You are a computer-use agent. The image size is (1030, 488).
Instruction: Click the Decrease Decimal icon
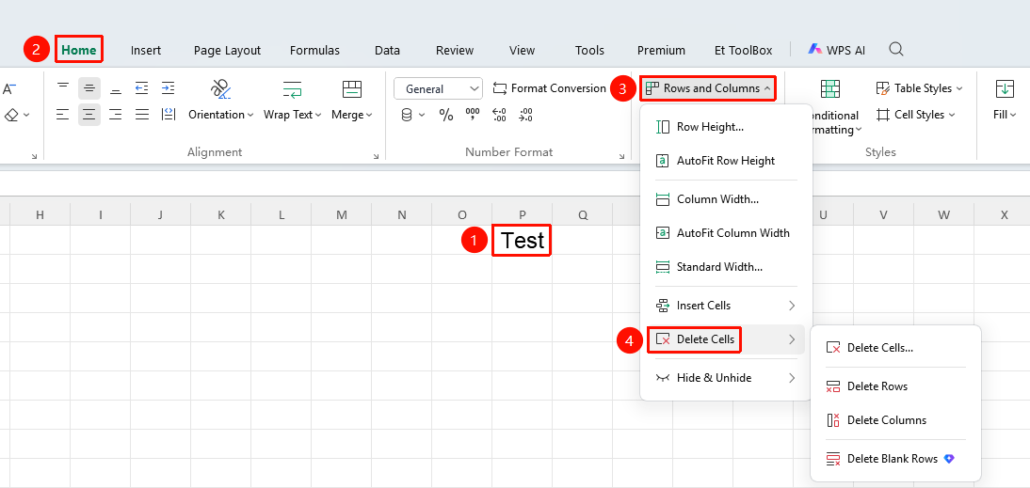click(x=525, y=116)
